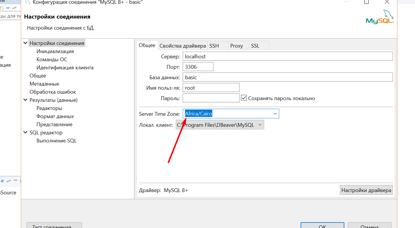
Task: Switch to the Общее tab
Action: 147,45
